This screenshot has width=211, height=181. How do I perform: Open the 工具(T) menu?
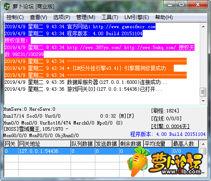click(110, 17)
